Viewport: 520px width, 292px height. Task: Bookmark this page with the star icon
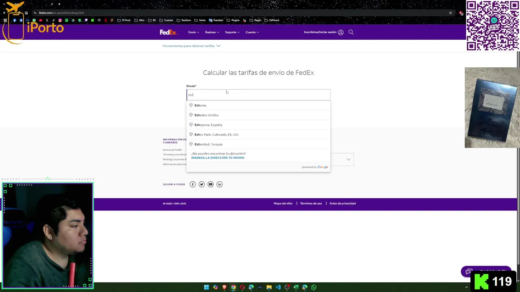[450, 13]
